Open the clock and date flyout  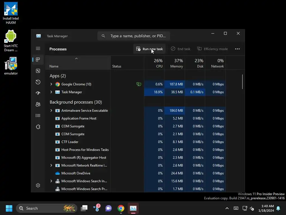tap(266, 208)
